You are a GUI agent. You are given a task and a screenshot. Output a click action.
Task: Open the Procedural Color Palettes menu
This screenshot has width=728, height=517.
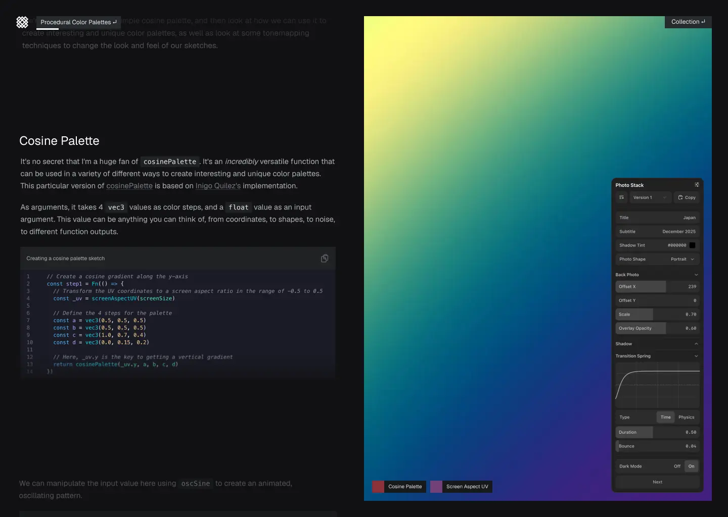(78, 22)
